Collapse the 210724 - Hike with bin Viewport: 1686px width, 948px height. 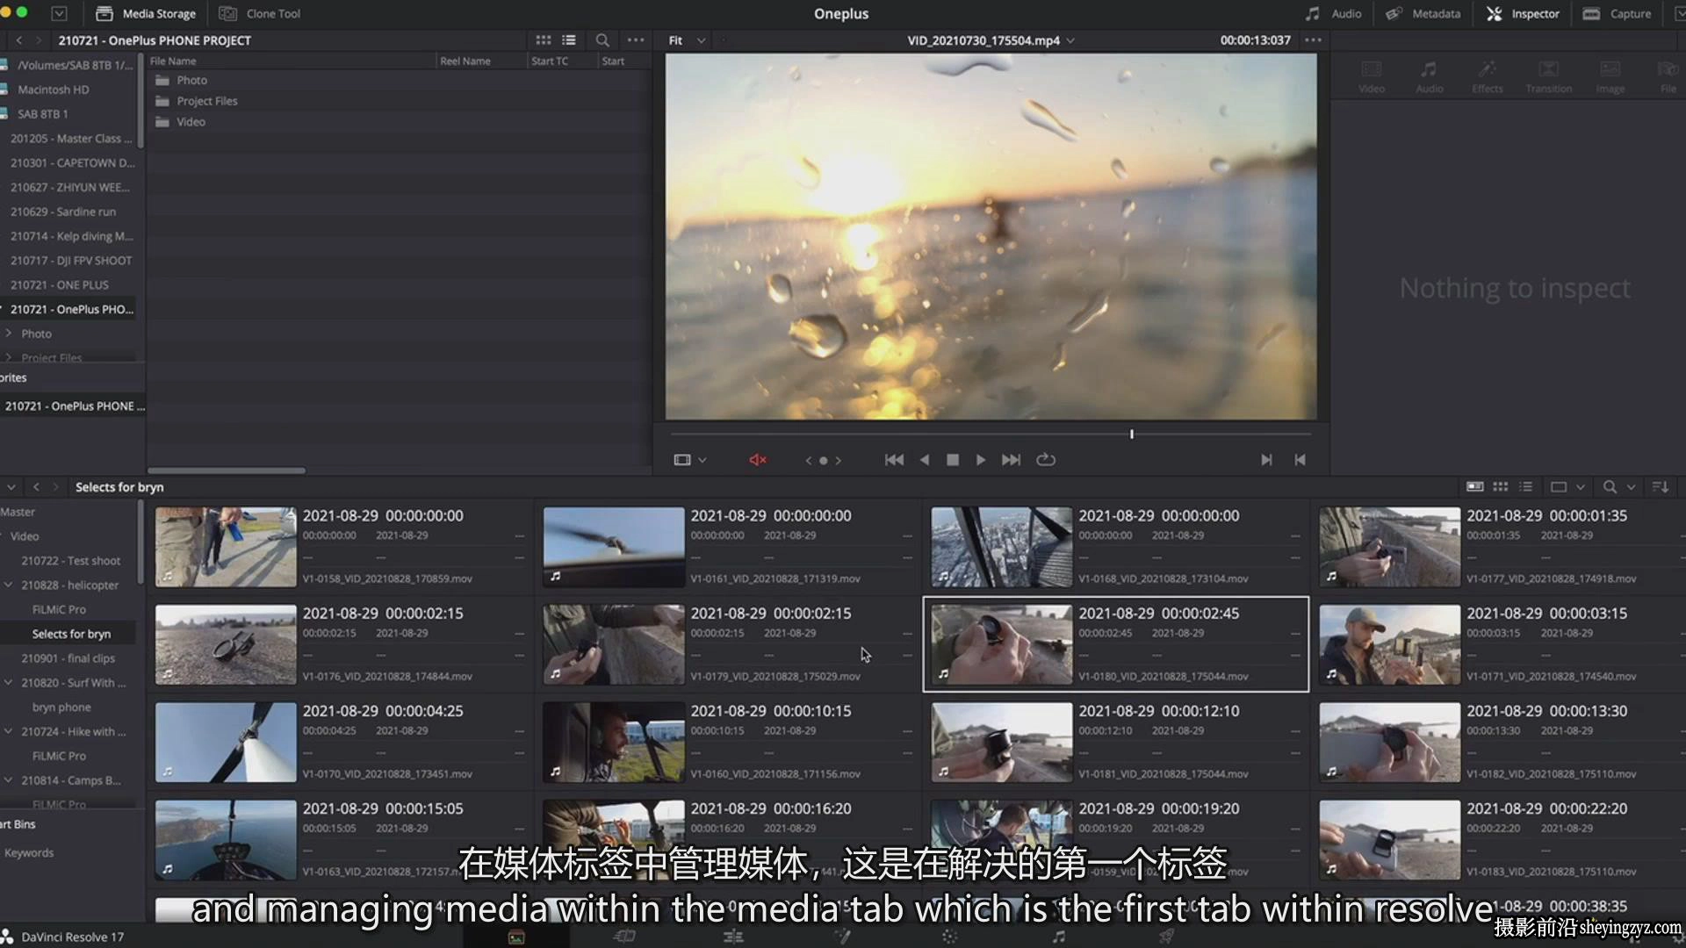click(8, 731)
